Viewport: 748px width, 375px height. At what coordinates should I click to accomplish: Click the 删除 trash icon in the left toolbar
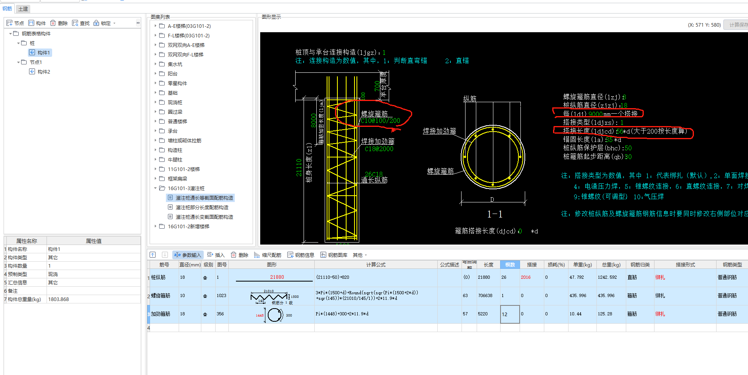(x=53, y=23)
